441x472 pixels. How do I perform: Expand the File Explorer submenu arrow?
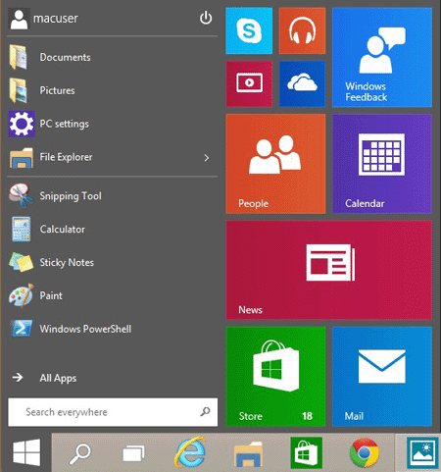click(x=207, y=158)
